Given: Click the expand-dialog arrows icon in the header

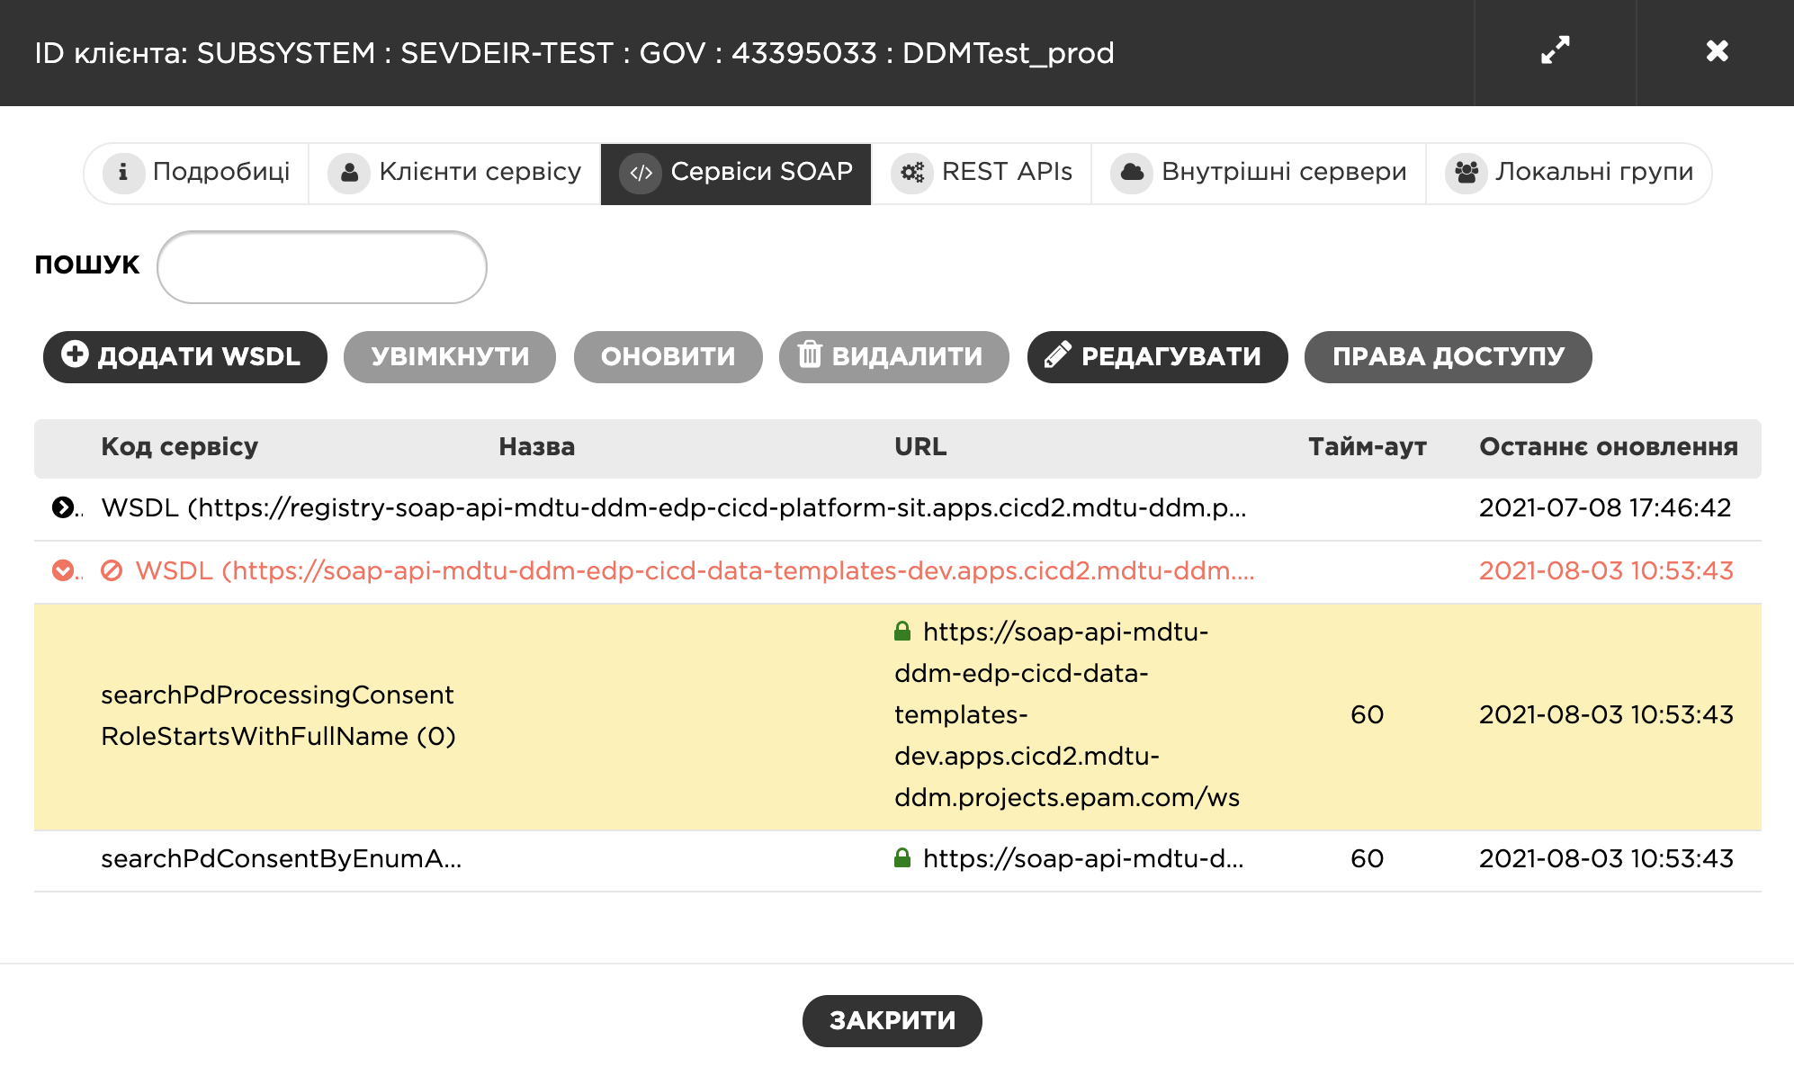Looking at the screenshot, I should (1555, 51).
